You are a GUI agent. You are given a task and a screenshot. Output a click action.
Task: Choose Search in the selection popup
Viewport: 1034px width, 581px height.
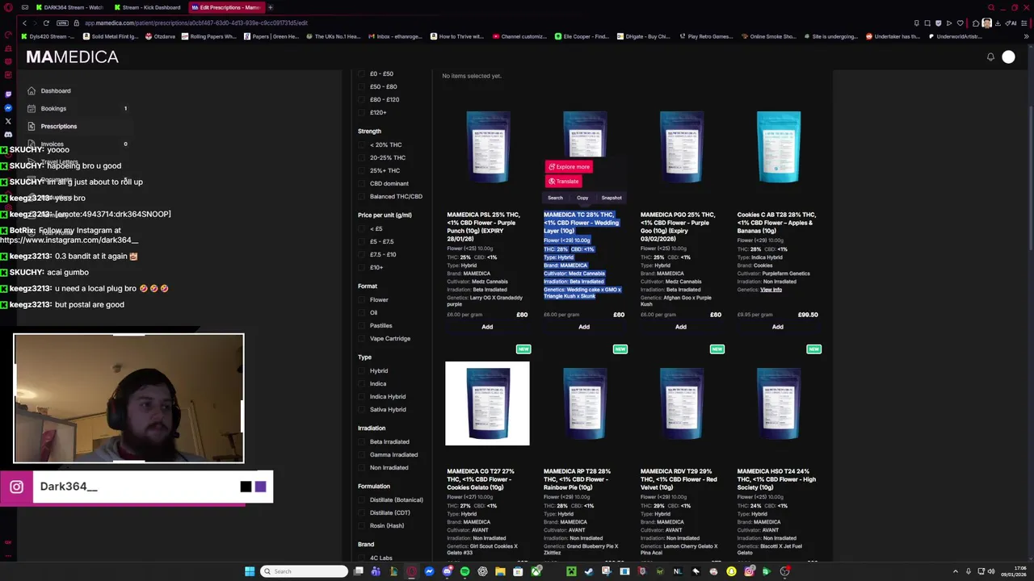pos(555,198)
